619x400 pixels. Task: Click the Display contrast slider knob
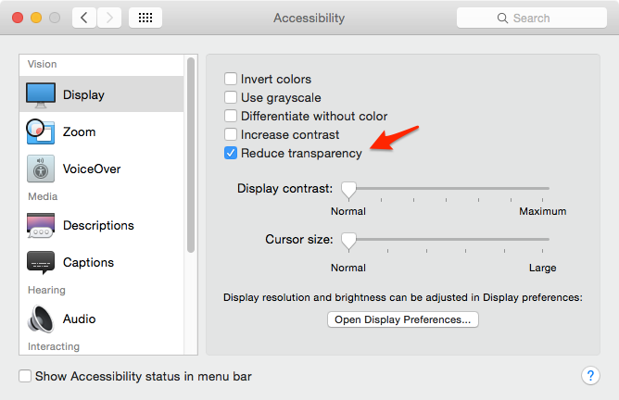coord(348,190)
